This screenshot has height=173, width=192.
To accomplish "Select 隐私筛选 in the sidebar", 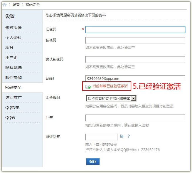I will point(14,68).
